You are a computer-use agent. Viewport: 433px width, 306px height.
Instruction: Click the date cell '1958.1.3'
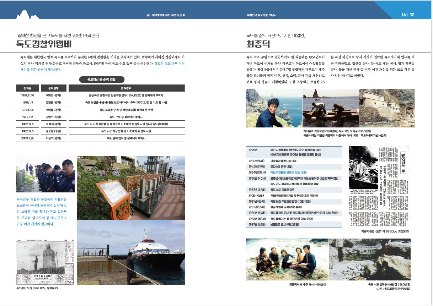[x=27, y=103]
